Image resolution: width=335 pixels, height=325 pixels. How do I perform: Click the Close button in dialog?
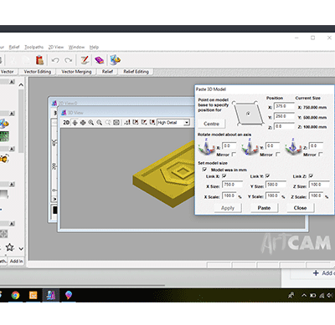300,208
